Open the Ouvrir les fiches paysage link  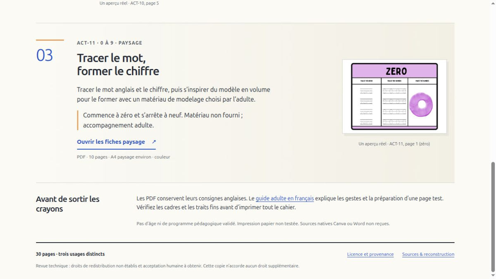[x=116, y=142]
